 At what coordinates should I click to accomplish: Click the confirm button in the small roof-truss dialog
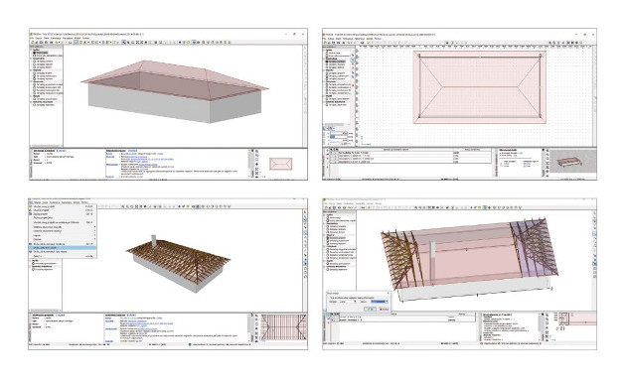click(370, 309)
